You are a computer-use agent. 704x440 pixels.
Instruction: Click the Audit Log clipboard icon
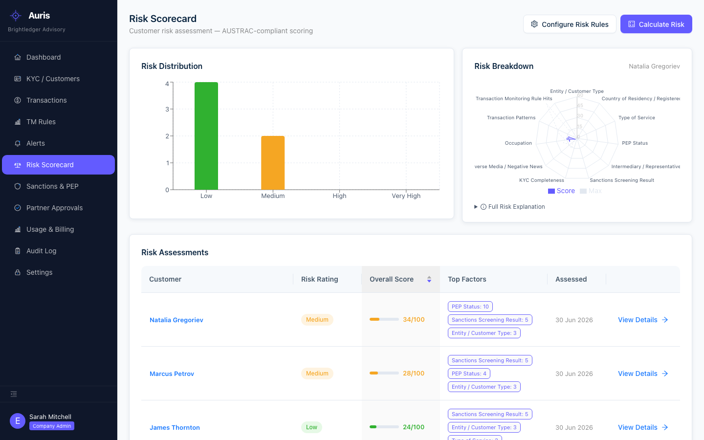click(x=18, y=251)
